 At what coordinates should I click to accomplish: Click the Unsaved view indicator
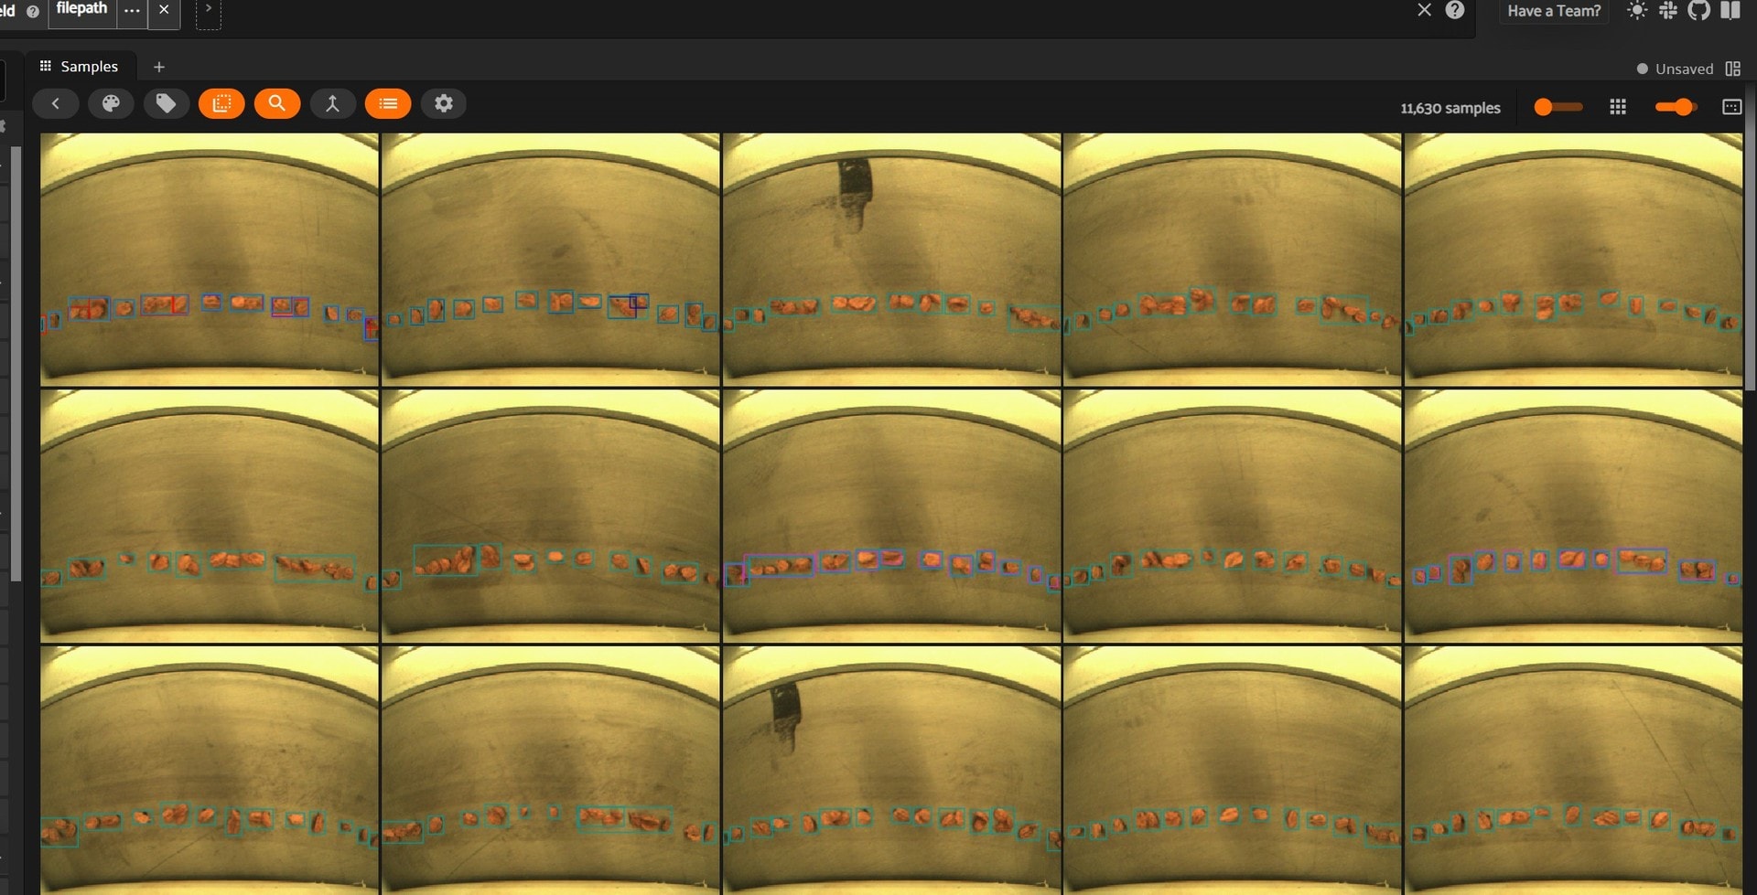pyautogui.click(x=1675, y=69)
